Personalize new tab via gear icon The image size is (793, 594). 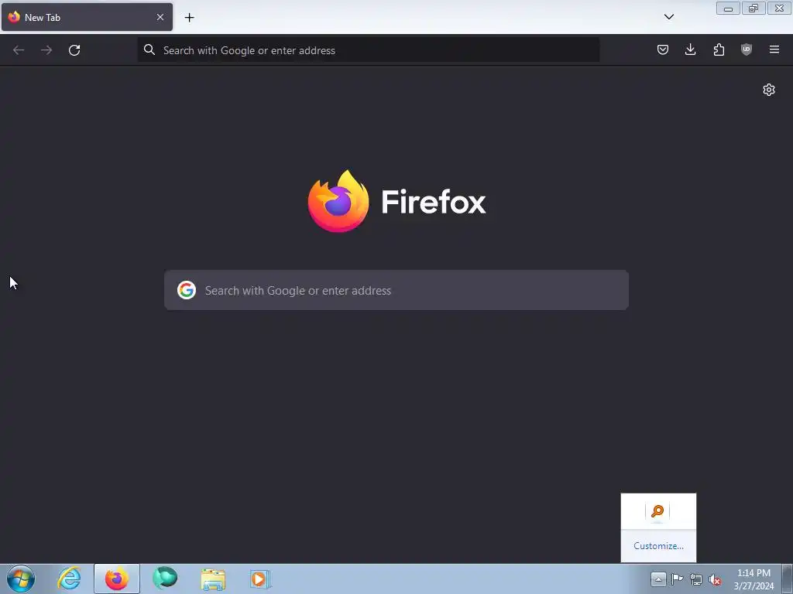[769, 90]
